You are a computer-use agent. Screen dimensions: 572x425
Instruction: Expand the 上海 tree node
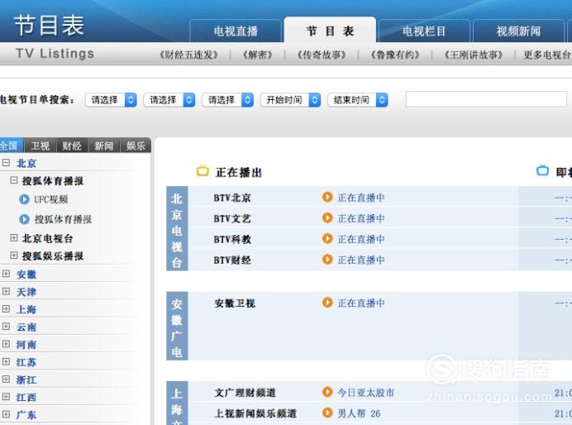(x=7, y=309)
